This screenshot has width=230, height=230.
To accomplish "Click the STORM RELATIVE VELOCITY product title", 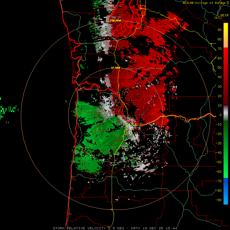I will pos(79,228).
